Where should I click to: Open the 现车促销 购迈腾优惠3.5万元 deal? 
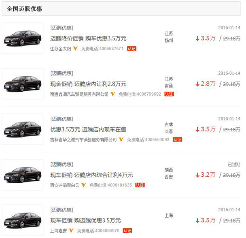pyautogui.click(x=85, y=221)
